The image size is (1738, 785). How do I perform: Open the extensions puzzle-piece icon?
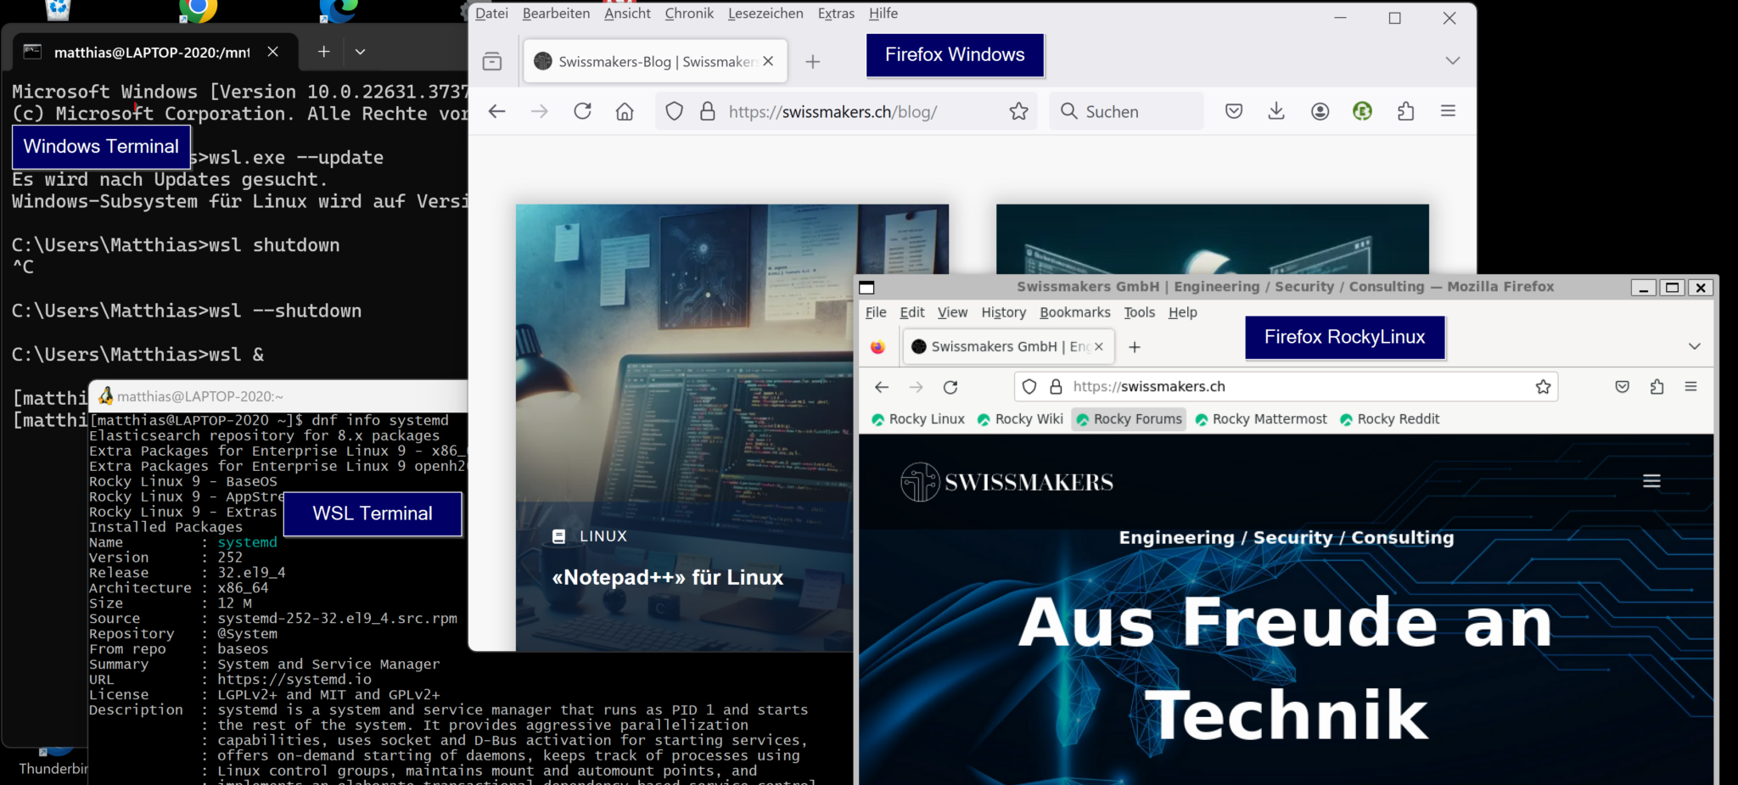[x=1405, y=111]
